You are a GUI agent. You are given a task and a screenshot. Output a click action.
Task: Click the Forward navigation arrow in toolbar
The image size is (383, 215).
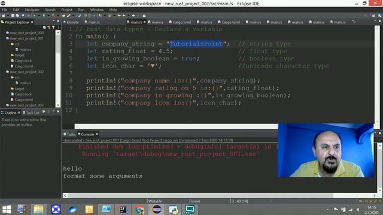click(133, 16)
